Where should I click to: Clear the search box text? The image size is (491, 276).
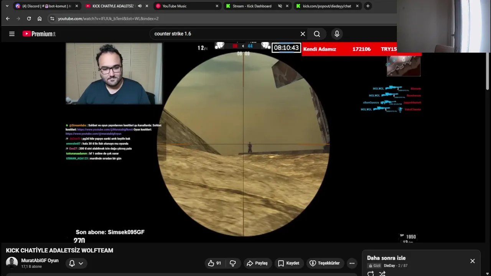coord(303,34)
